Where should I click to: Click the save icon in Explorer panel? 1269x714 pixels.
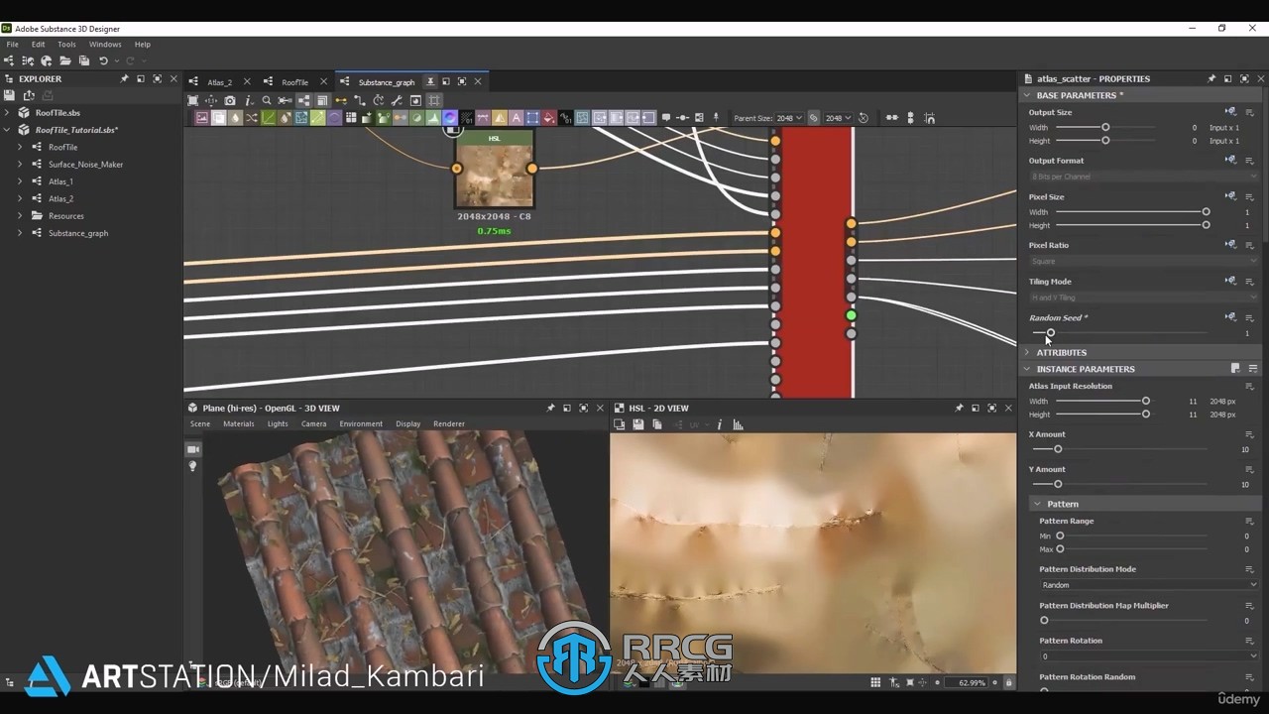point(10,95)
